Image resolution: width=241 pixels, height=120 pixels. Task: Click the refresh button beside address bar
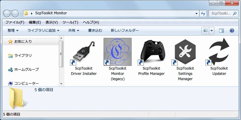(203, 13)
